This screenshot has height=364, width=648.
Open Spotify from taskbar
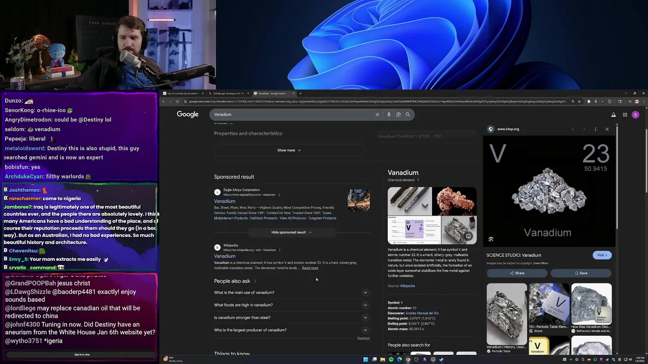coord(391,359)
